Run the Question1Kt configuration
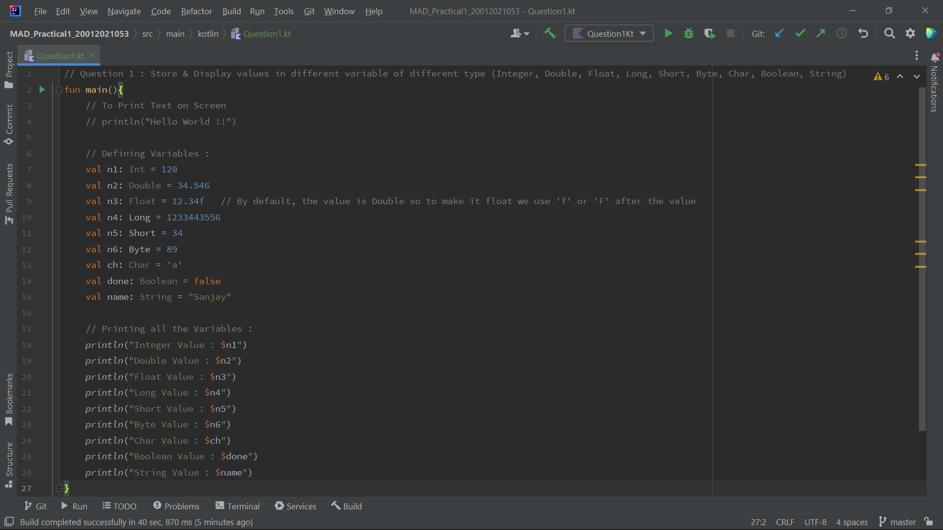Screen dimensions: 943x530 (x=668, y=33)
